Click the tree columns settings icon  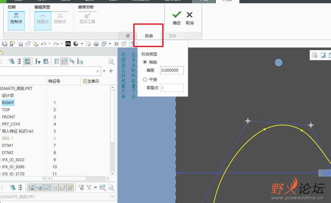click(46, 61)
